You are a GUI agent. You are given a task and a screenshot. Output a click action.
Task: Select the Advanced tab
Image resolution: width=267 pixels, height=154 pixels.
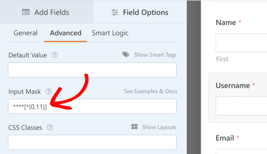pos(65,33)
